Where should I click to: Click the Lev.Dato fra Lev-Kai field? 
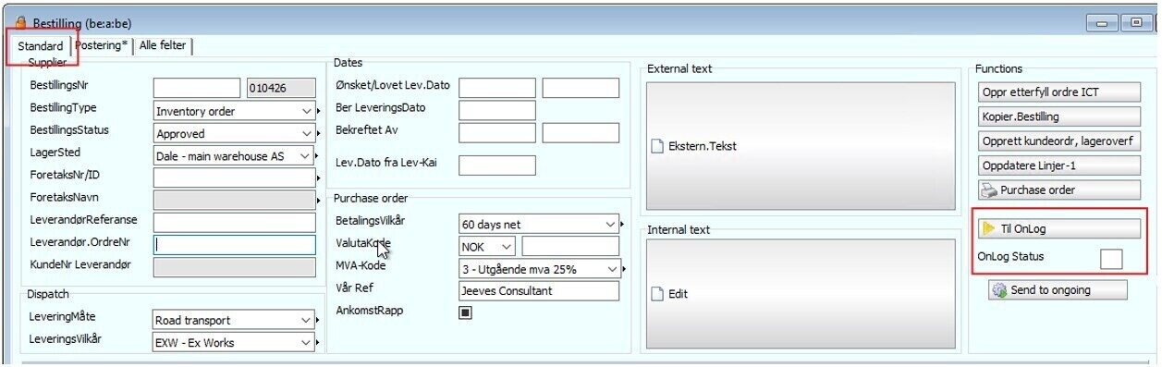pyautogui.click(x=497, y=165)
